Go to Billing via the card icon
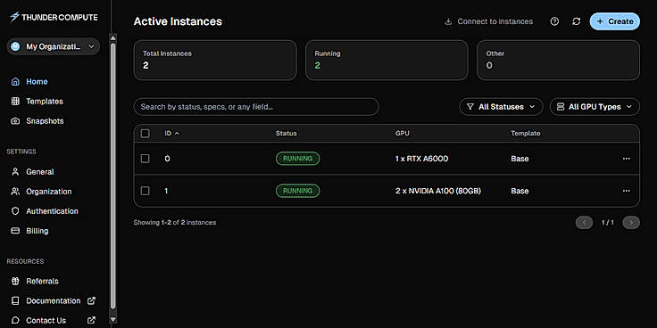This screenshot has height=328, width=657. (x=15, y=231)
